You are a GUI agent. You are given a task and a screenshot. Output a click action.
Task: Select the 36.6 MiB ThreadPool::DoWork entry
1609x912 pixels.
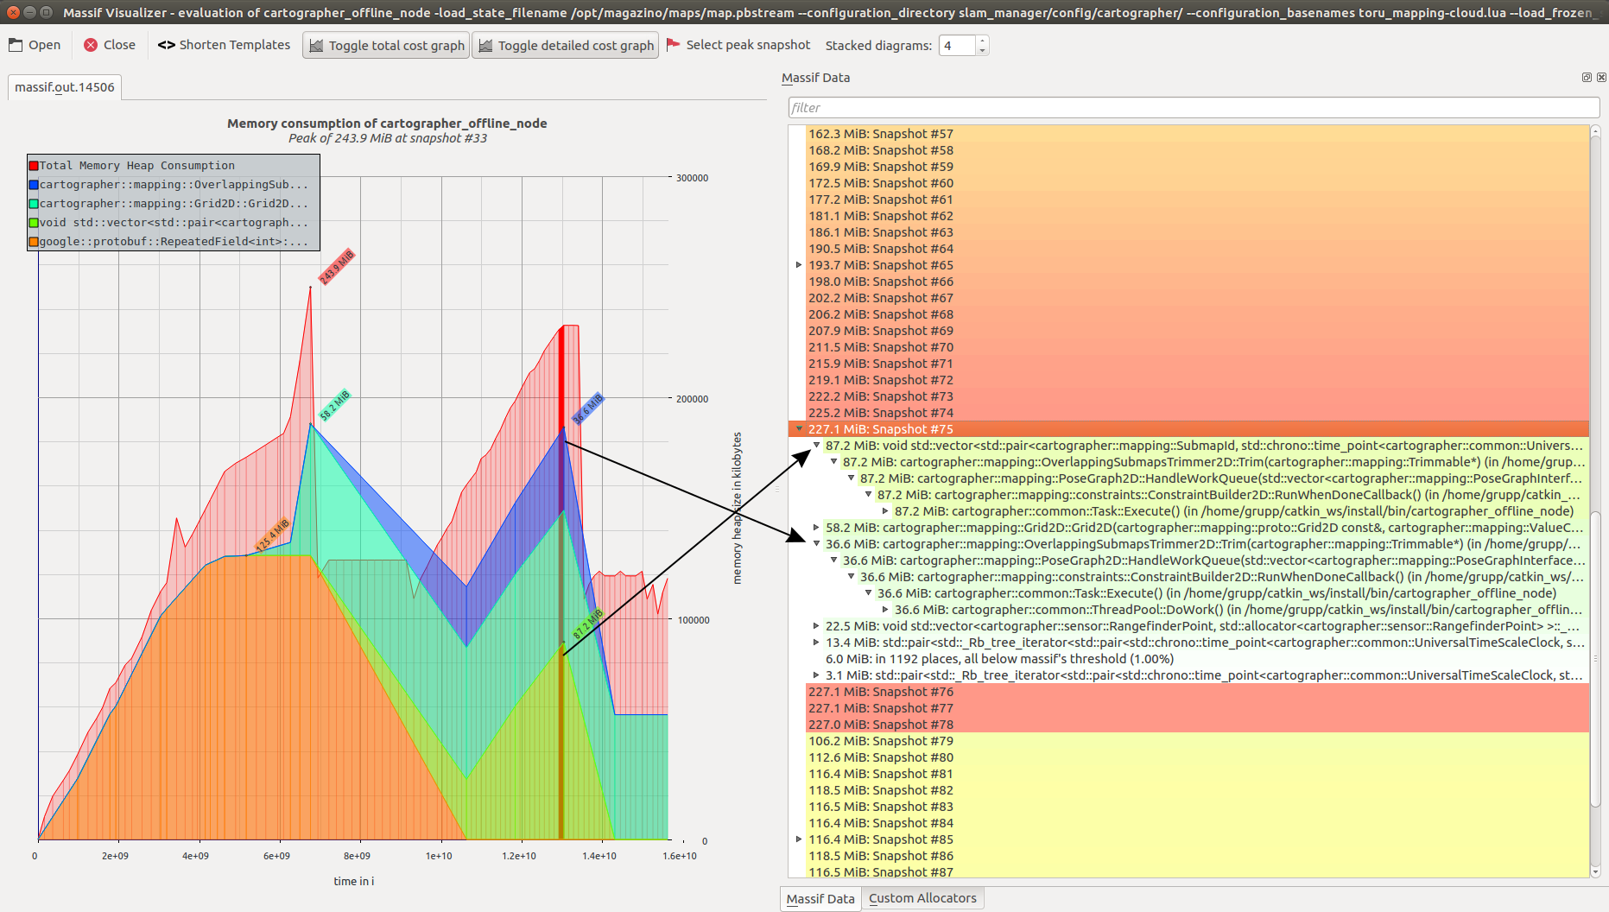click(1036, 609)
